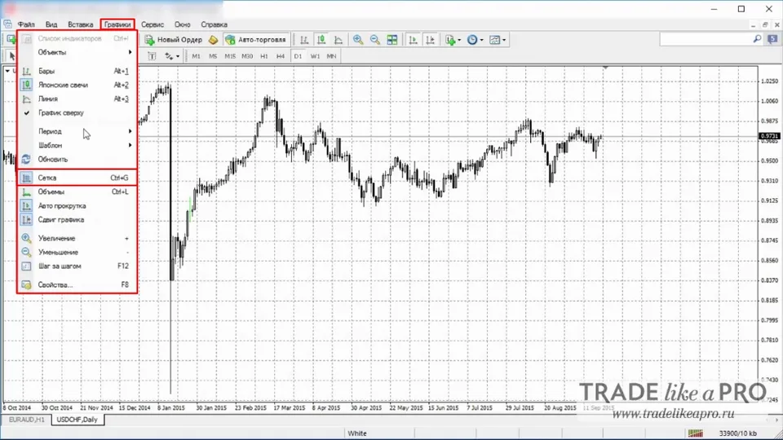Choose Японские свечи in the menu

click(77, 85)
